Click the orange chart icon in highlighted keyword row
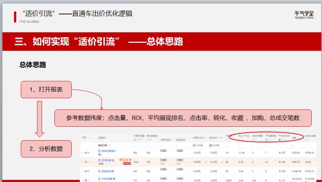 127,160
